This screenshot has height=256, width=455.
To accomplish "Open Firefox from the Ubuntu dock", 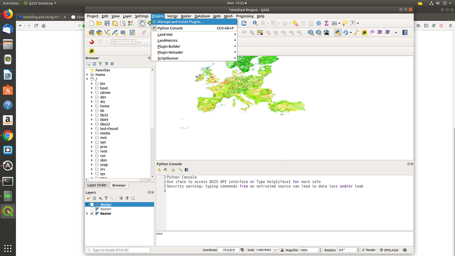I will 8,15.
